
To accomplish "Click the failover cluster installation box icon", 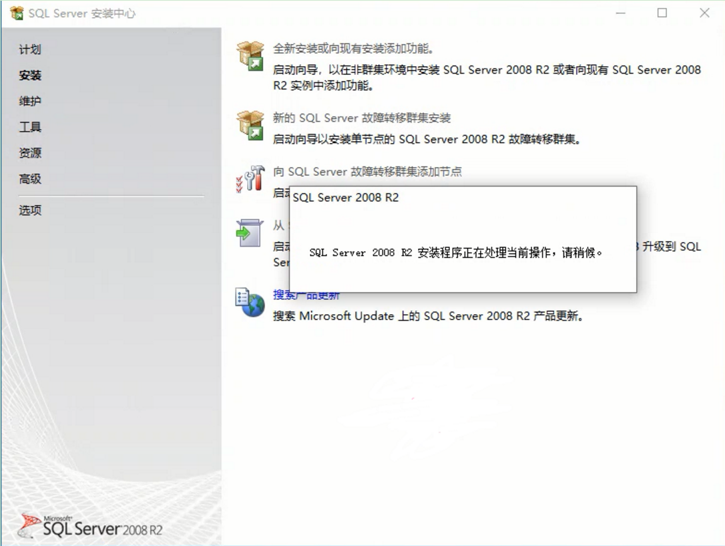I will pyautogui.click(x=250, y=126).
